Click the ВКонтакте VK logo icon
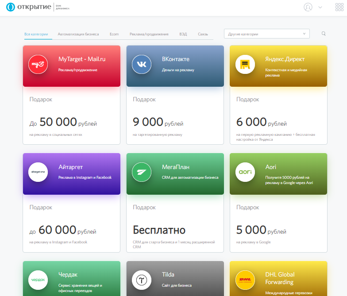The width and height of the screenshot is (347, 296). [x=142, y=65]
